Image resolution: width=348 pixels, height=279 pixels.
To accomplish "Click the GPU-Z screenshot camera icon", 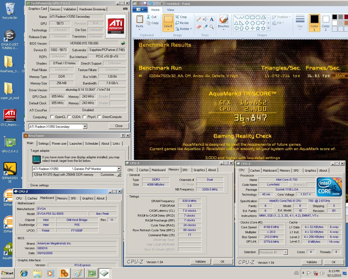I will [x=125, y=9].
